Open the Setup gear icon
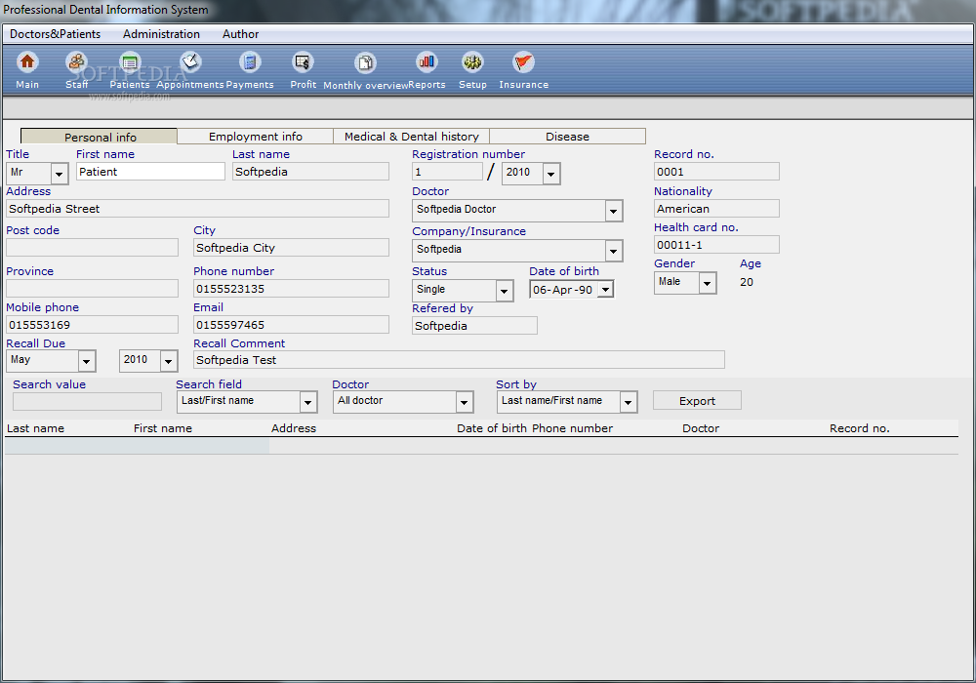The image size is (976, 683). tap(472, 62)
